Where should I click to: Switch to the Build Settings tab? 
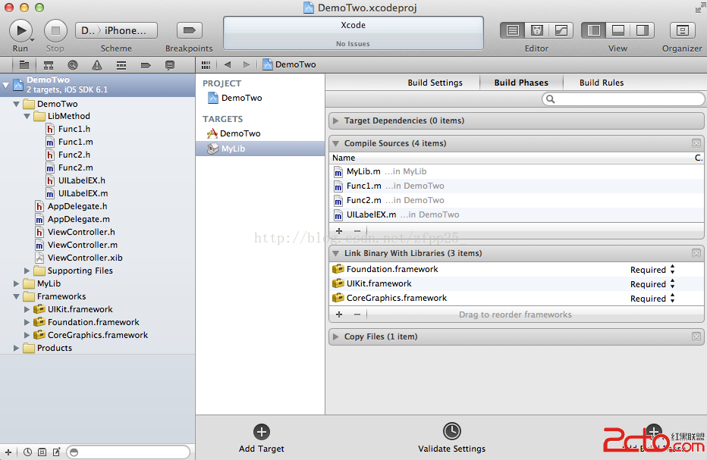coord(435,83)
